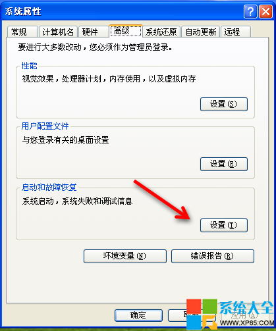Confirm with the 确定 button
The height and width of the screenshot is (331, 276).
pos(138,315)
